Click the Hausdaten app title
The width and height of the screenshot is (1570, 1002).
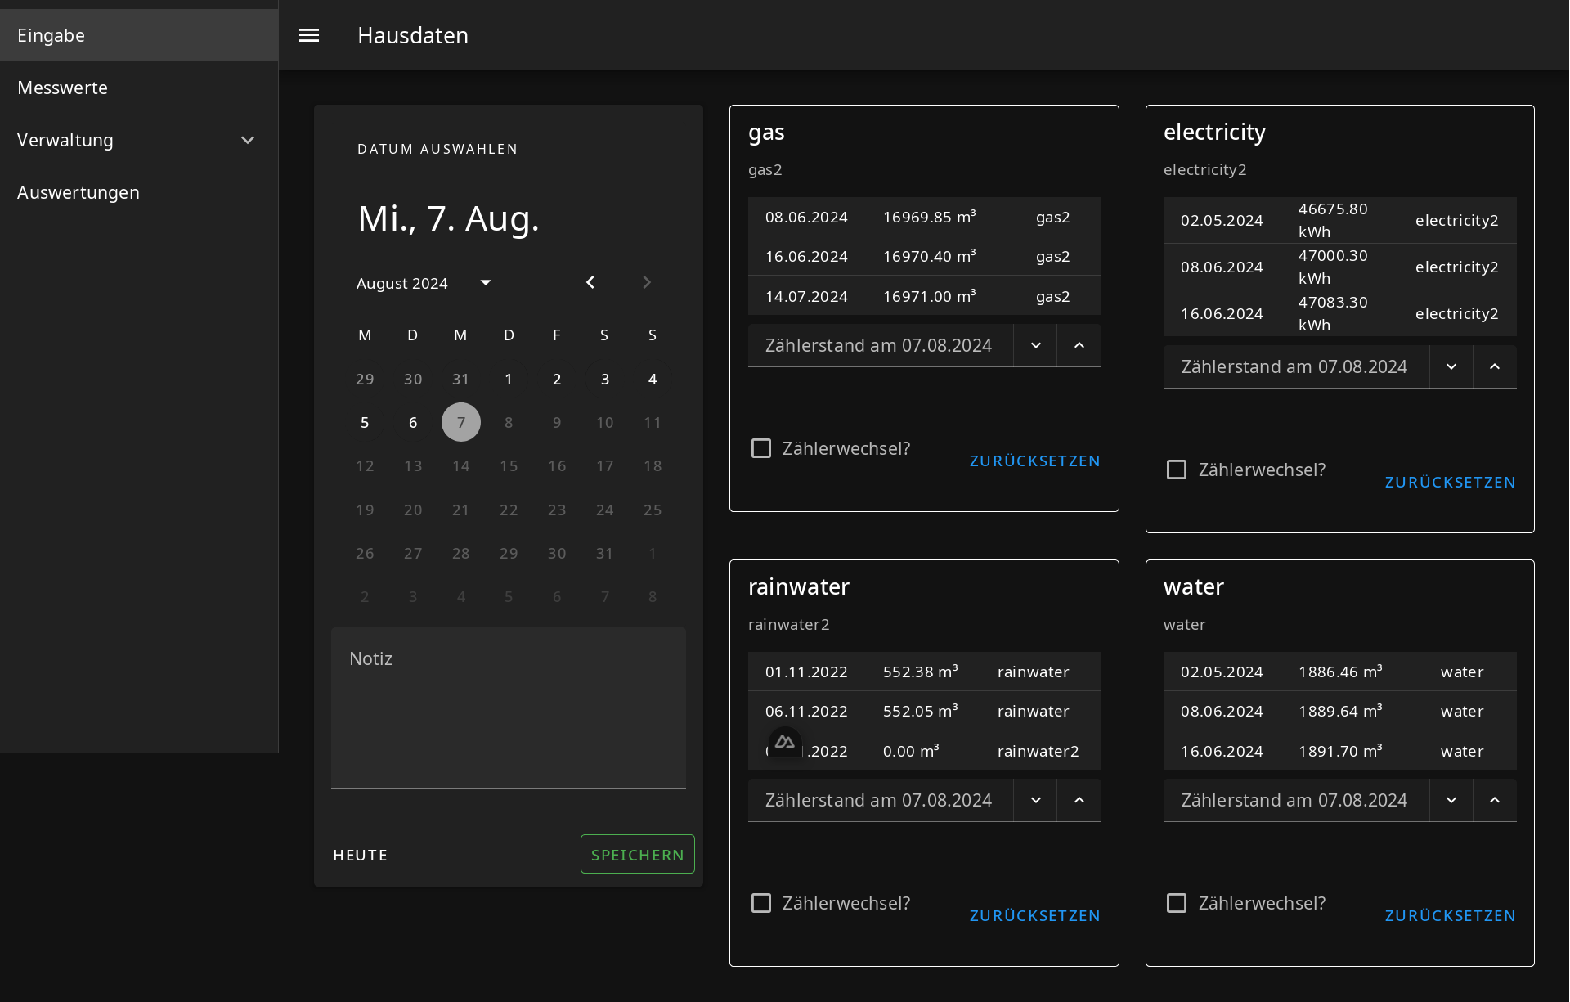pos(413,35)
